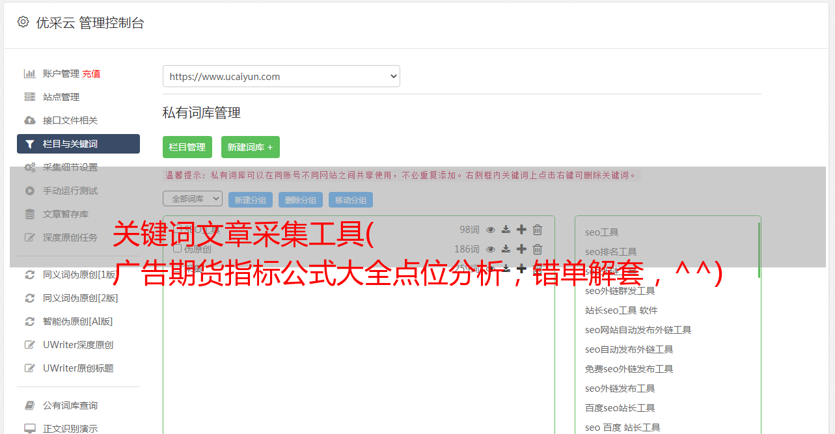Select keyword seo 百度 站长工具
This screenshot has height=434, width=835.
click(x=623, y=427)
